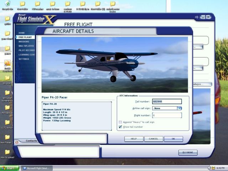This screenshot has width=228, height=171.
Task: Expand the Airline call sign dropdown
Action: click(x=180, y=108)
